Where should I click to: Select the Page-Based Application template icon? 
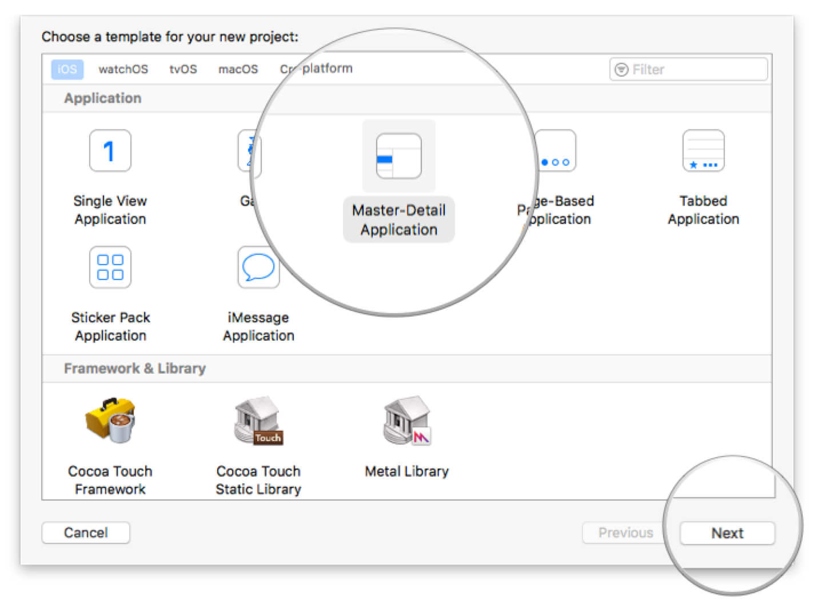point(555,151)
